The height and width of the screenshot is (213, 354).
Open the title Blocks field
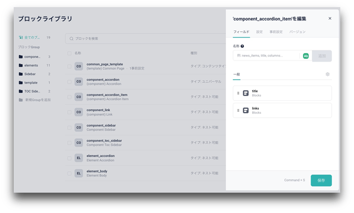pyautogui.click(x=282, y=93)
